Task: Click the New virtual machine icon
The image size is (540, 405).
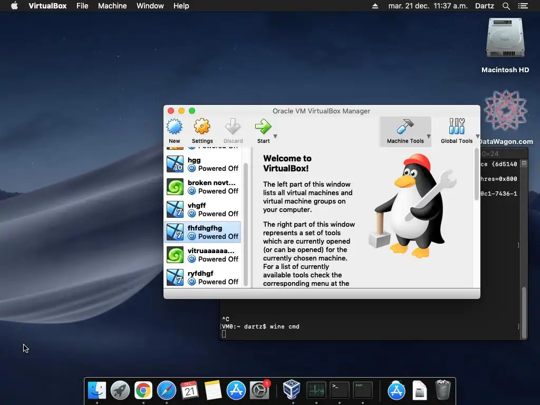Action: [174, 127]
